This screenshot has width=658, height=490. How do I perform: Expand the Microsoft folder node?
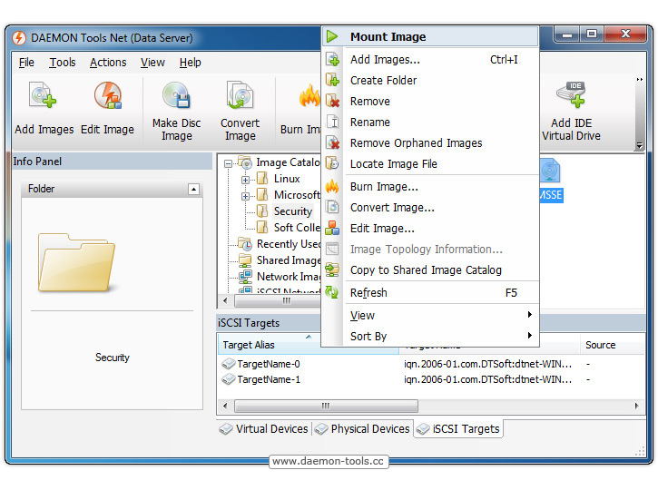coord(245,196)
